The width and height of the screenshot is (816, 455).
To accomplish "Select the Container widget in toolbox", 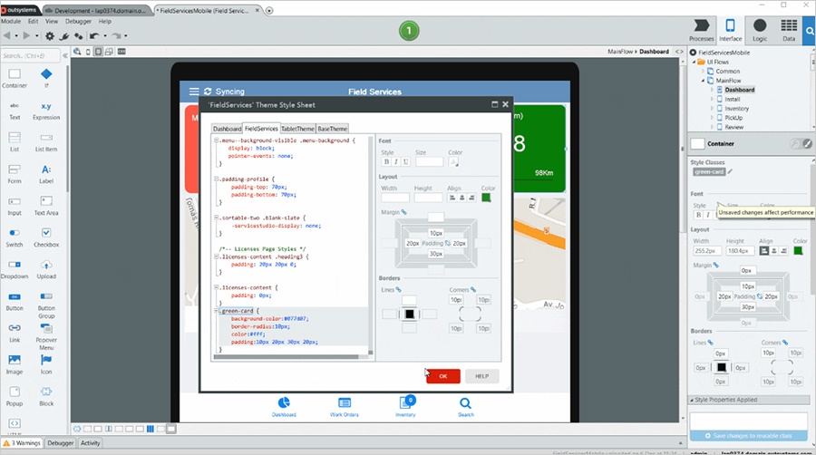I will [x=15, y=78].
